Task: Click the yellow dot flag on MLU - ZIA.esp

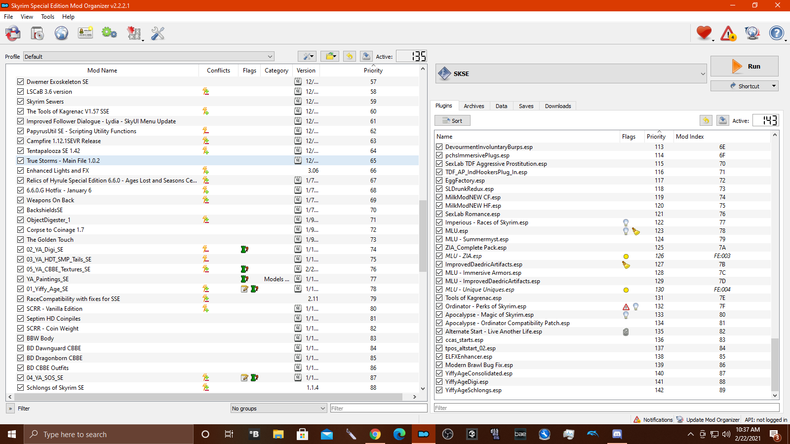Action: 626,256
